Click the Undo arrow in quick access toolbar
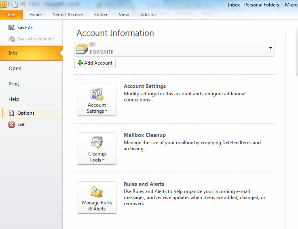 pos(23,4)
